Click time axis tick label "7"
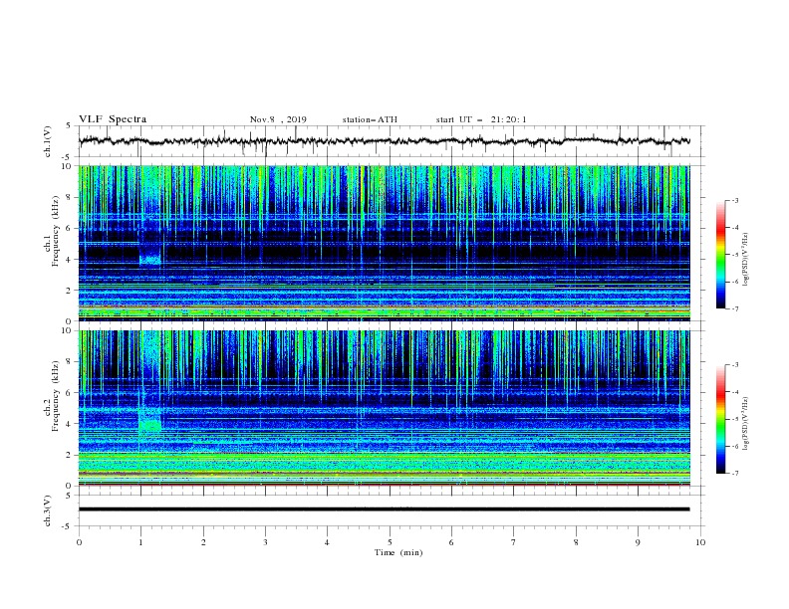789x609 pixels. (x=514, y=542)
